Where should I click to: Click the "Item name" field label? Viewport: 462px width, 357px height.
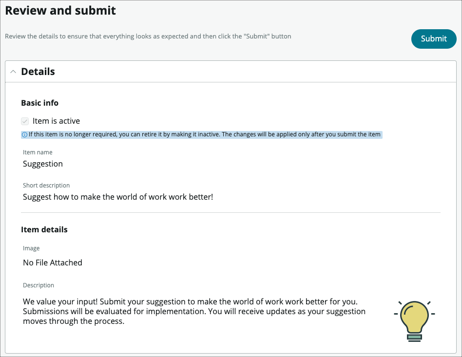[38, 152]
